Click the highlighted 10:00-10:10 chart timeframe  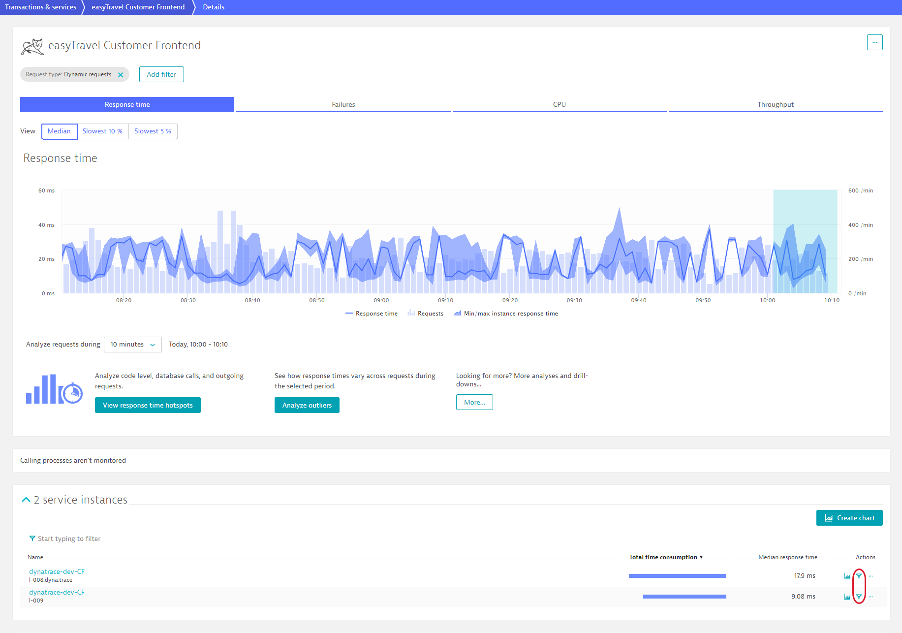pyautogui.click(x=805, y=241)
